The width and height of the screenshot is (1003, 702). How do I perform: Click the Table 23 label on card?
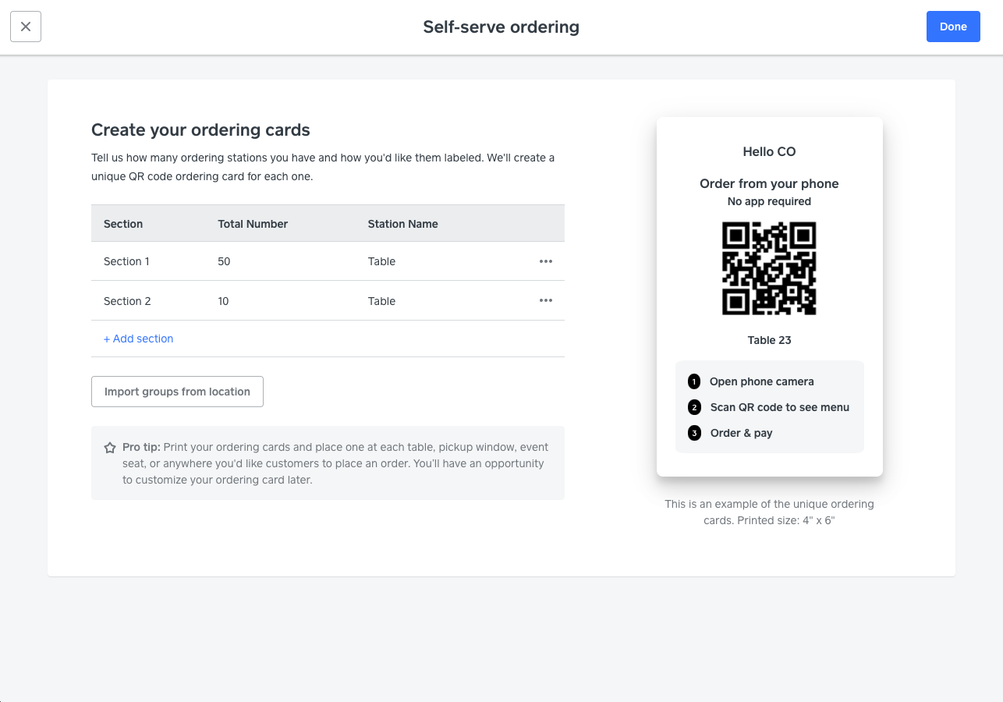tap(769, 340)
